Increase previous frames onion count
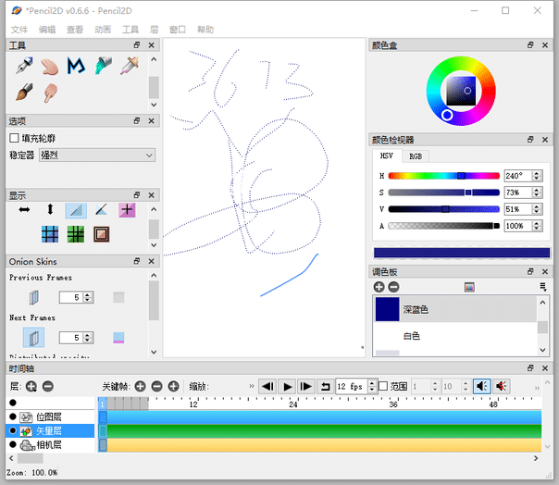Viewport: 559px width, 485px height. point(88,295)
